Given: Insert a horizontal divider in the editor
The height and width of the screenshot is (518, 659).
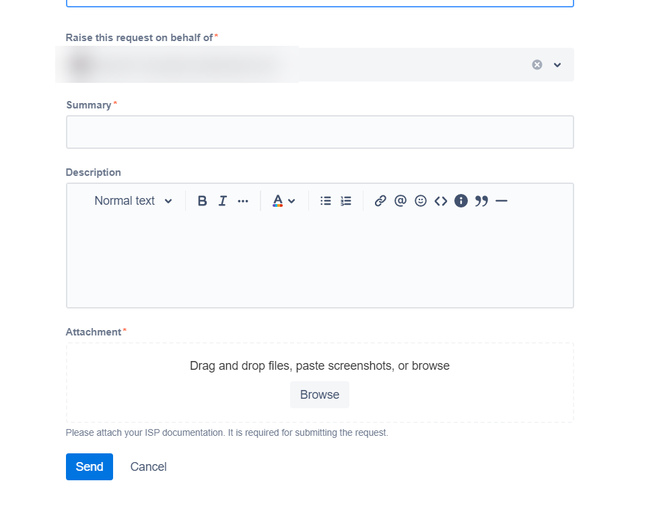Looking at the screenshot, I should [501, 200].
